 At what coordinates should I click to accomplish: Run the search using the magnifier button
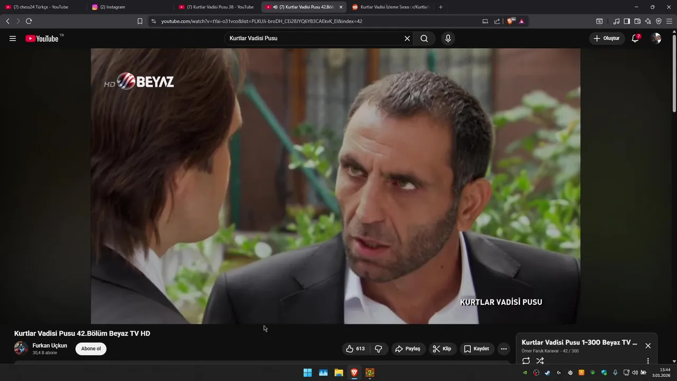tap(424, 39)
